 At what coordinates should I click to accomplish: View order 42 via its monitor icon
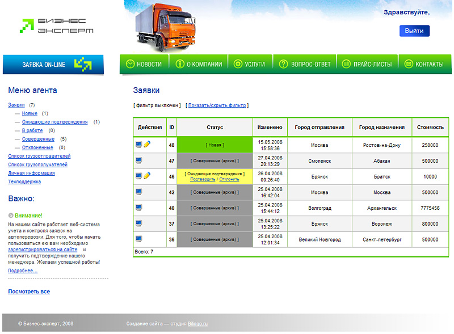tap(139, 192)
